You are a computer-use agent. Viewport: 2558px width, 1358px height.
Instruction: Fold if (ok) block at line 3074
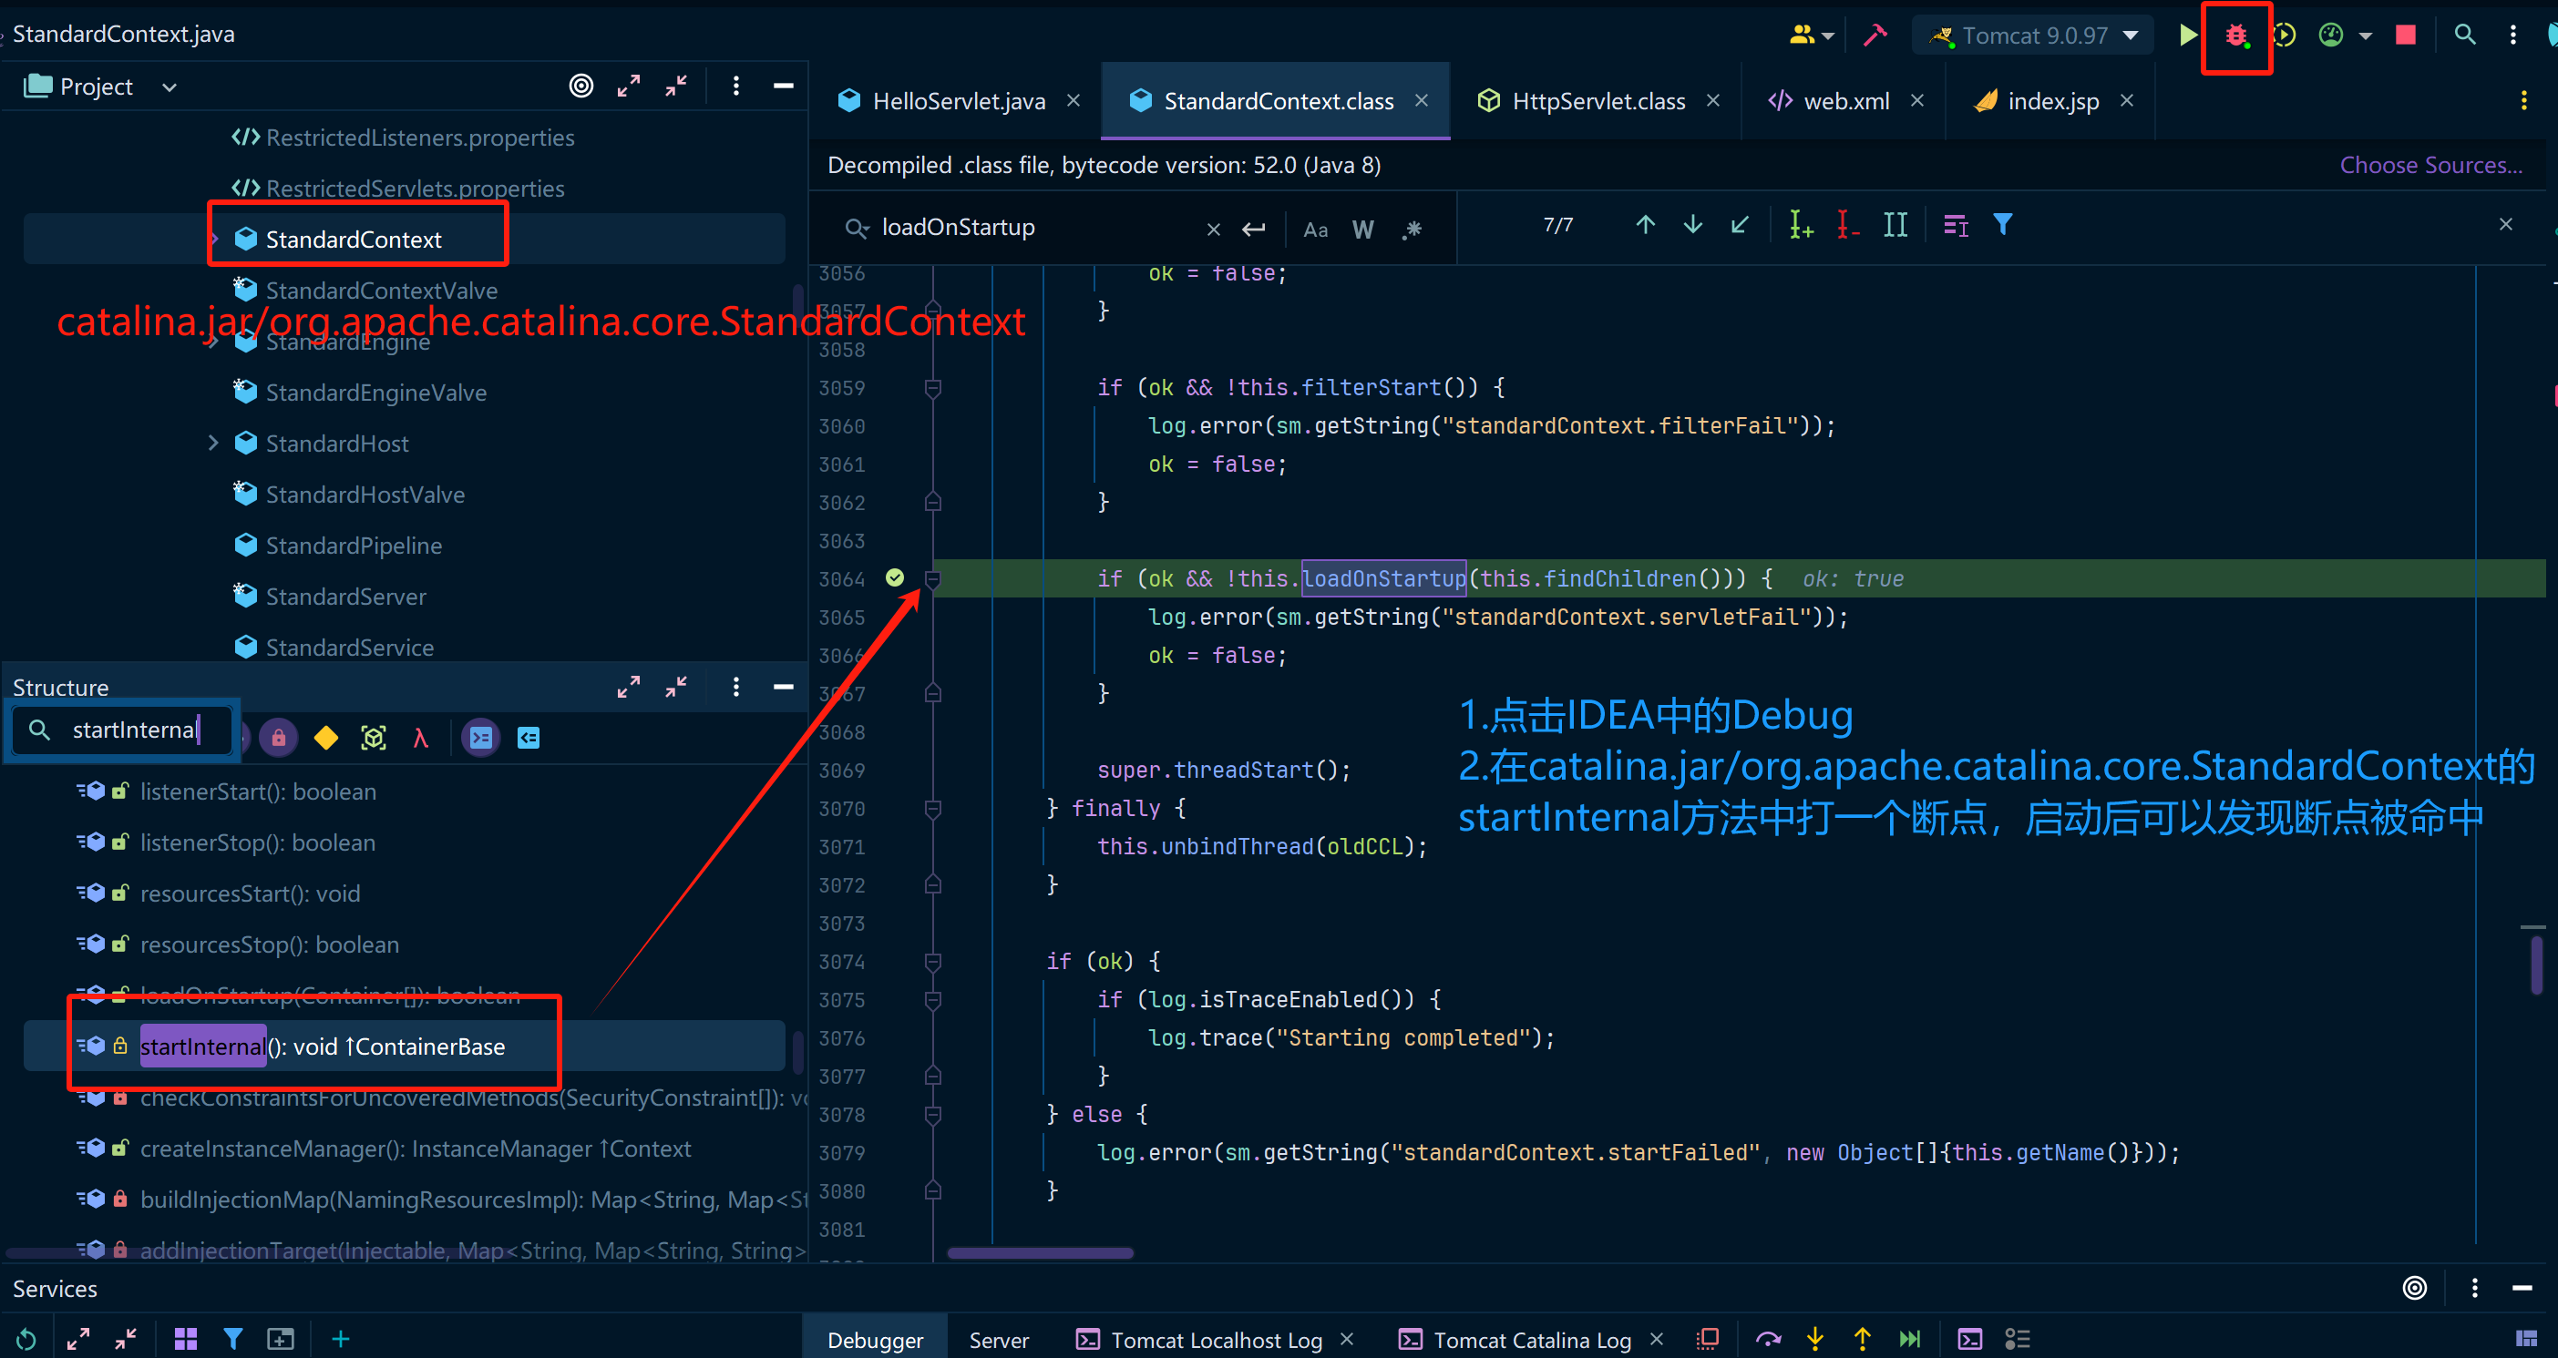click(x=932, y=962)
